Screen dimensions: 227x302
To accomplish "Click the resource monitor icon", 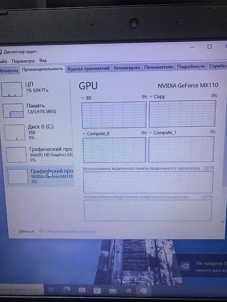I will [42, 232].
